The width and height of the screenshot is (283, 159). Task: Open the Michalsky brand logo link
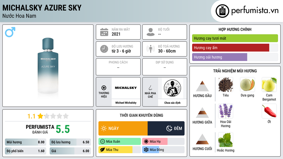pyautogui.click(x=126, y=88)
